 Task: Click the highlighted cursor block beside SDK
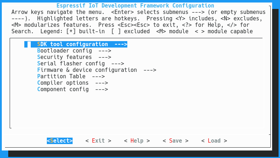click(29, 44)
